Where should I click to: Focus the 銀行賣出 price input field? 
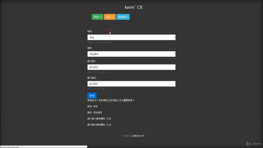pyautogui.click(x=131, y=84)
